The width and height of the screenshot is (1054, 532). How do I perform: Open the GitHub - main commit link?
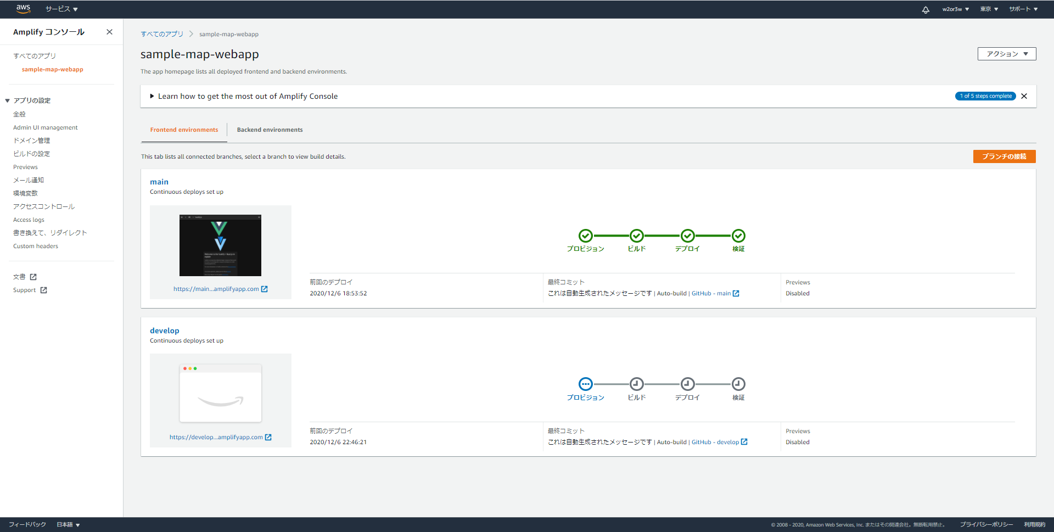(x=711, y=293)
